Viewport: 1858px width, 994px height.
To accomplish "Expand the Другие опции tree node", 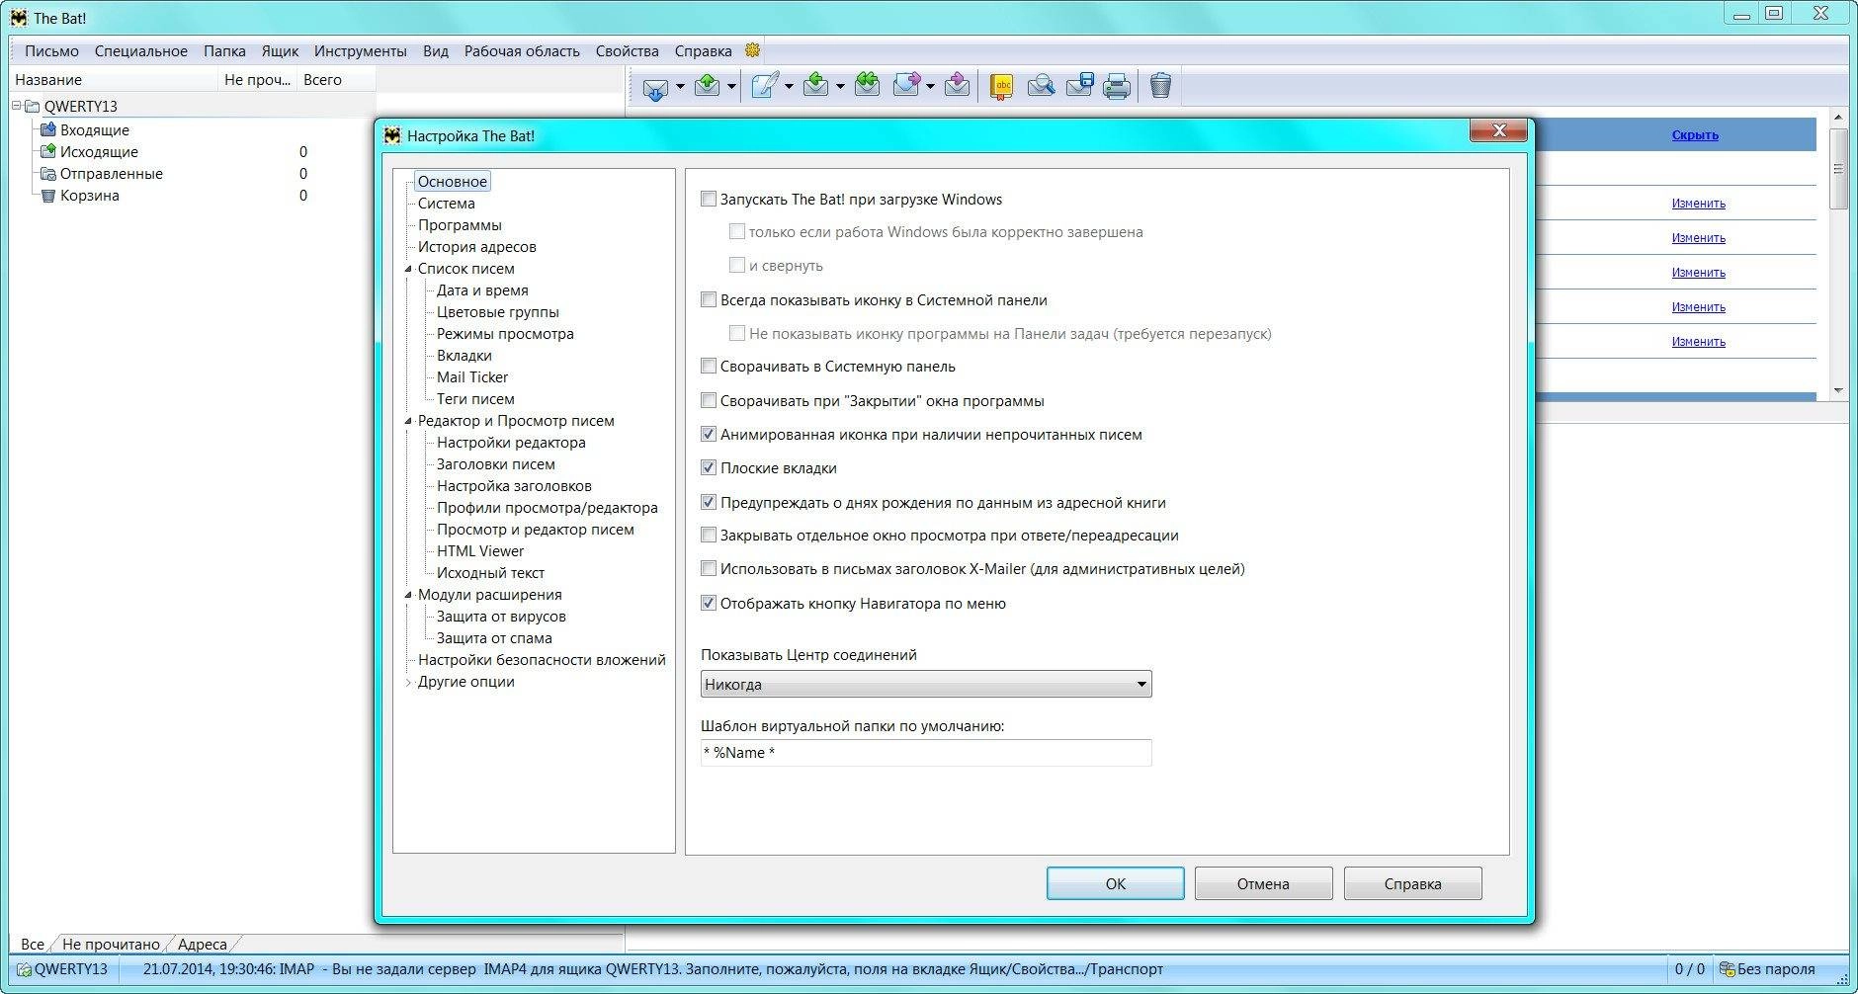I will tap(408, 682).
